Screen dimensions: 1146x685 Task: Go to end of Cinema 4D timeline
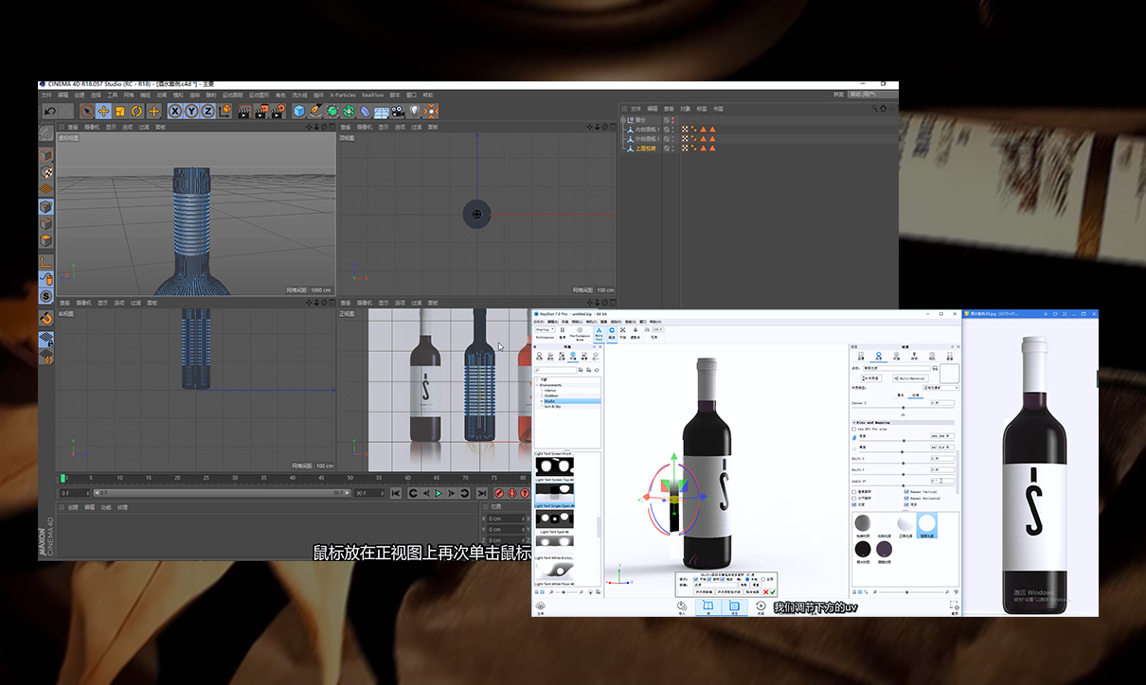(x=482, y=493)
